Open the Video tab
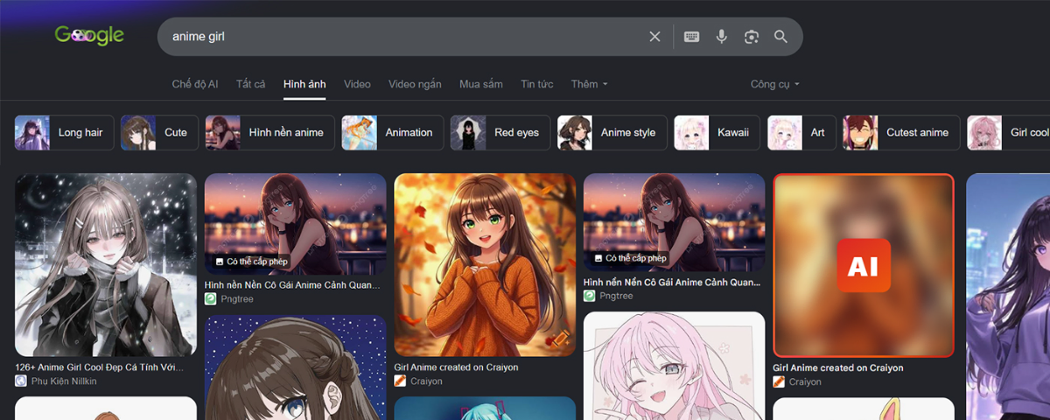1050x420 pixels. click(x=357, y=84)
